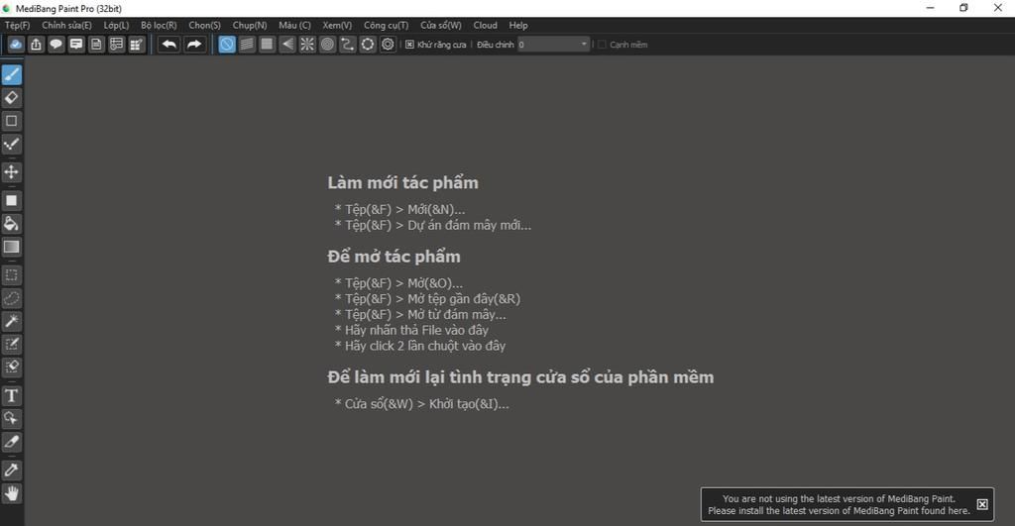Toggle the Cạnh mềm checkbox
1015x526 pixels.
click(602, 45)
